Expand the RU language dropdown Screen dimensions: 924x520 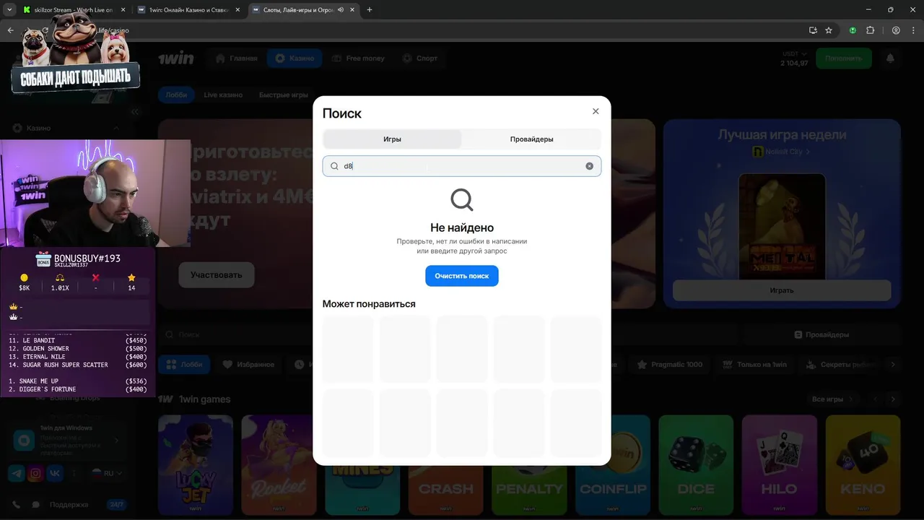(105, 474)
